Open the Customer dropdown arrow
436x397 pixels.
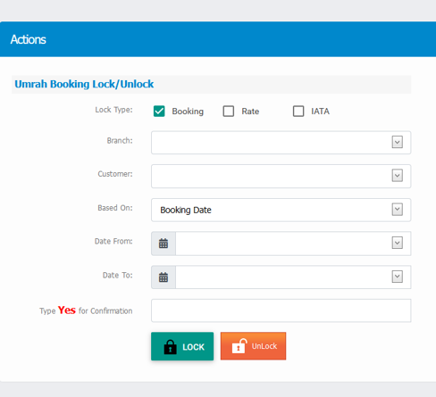tap(398, 176)
